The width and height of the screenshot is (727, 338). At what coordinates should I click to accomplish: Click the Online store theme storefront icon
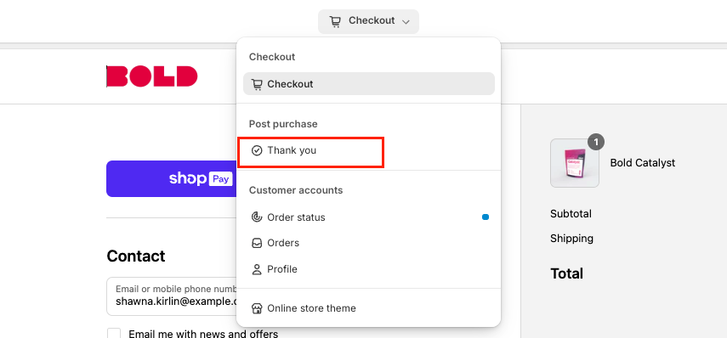point(257,308)
